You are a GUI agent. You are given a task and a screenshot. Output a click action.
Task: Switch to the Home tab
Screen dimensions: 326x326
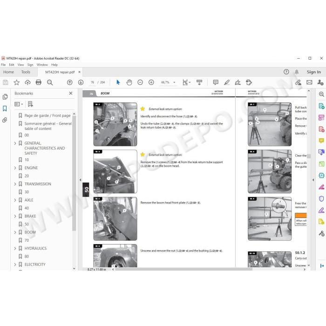[8, 72]
